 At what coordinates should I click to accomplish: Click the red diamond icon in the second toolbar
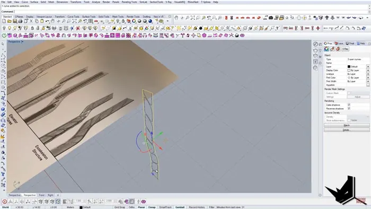[x=318, y=28]
